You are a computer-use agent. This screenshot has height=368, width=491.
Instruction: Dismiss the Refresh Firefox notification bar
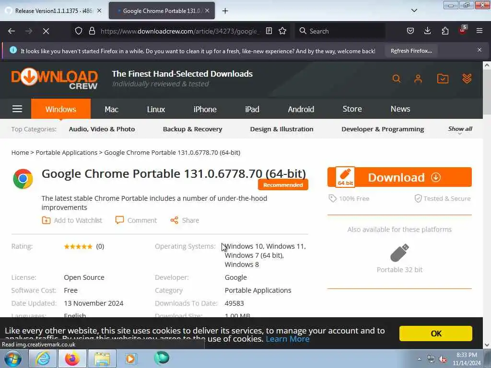pos(479,50)
